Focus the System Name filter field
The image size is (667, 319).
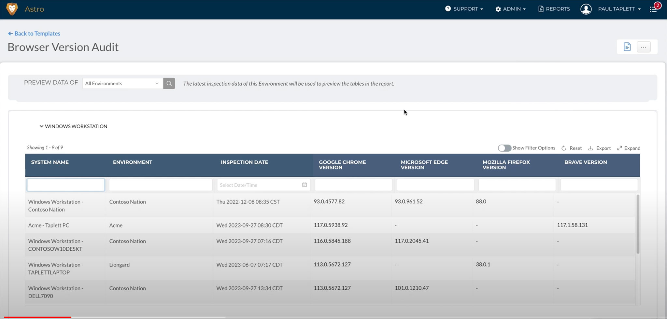click(66, 185)
